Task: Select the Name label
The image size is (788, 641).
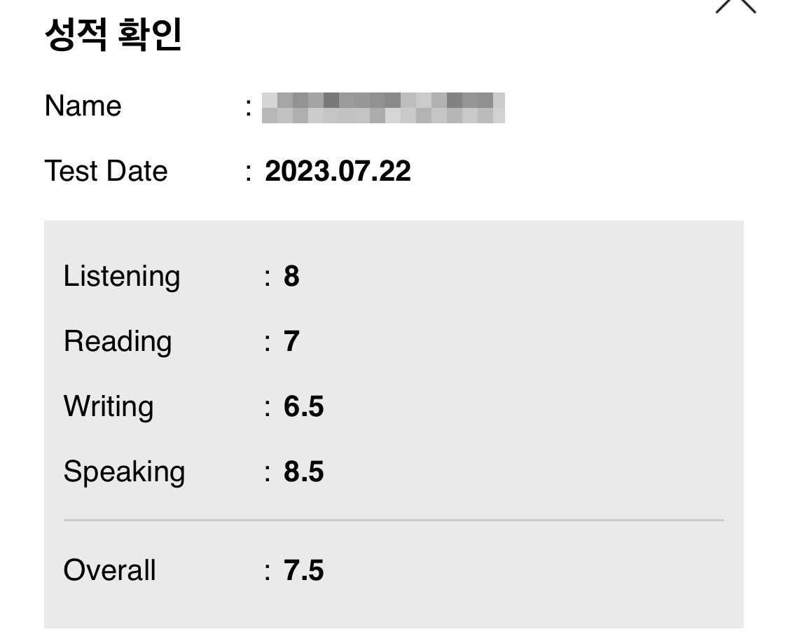Action: point(83,106)
